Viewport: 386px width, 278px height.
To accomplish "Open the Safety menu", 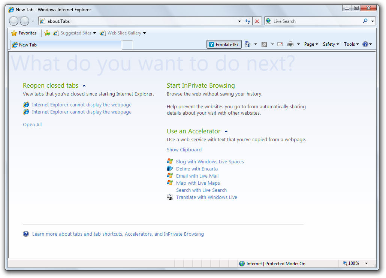I will tap(331, 44).
